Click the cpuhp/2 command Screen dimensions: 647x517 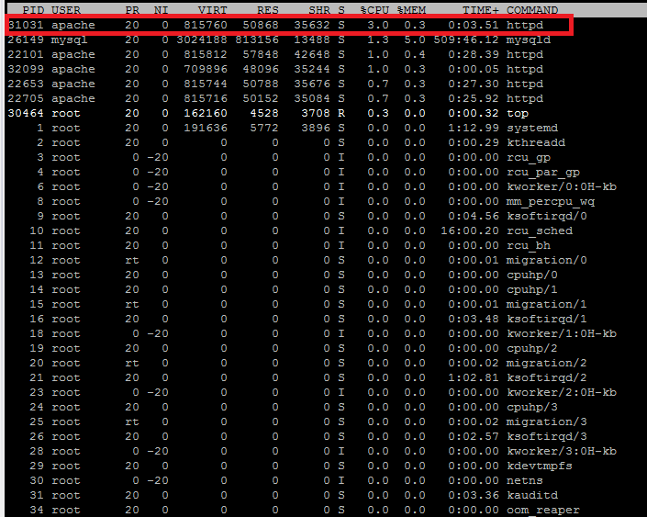click(x=532, y=349)
